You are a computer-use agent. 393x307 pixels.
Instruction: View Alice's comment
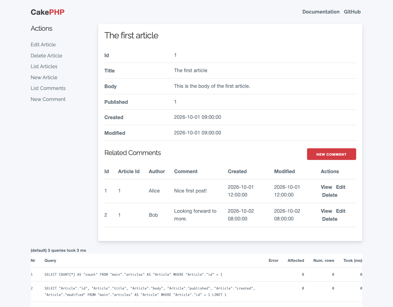326,187
